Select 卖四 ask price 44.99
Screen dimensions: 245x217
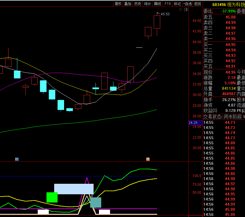point(231,22)
